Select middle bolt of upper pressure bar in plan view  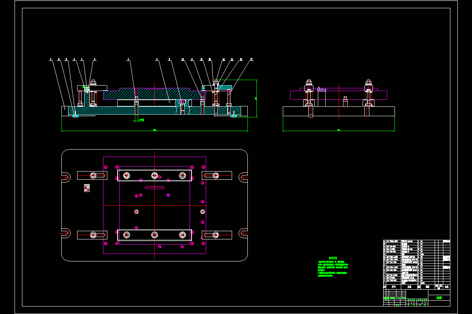(154, 175)
